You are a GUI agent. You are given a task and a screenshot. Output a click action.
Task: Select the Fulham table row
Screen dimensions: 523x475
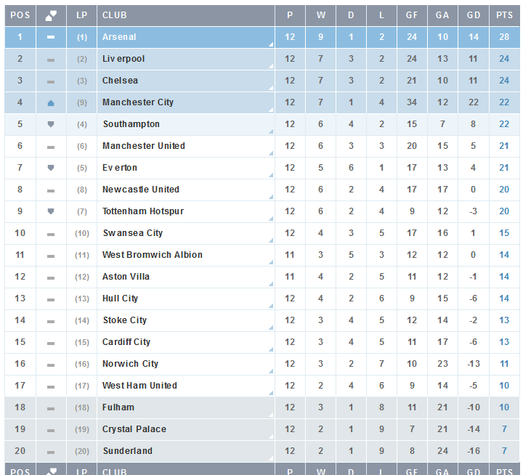(262, 407)
